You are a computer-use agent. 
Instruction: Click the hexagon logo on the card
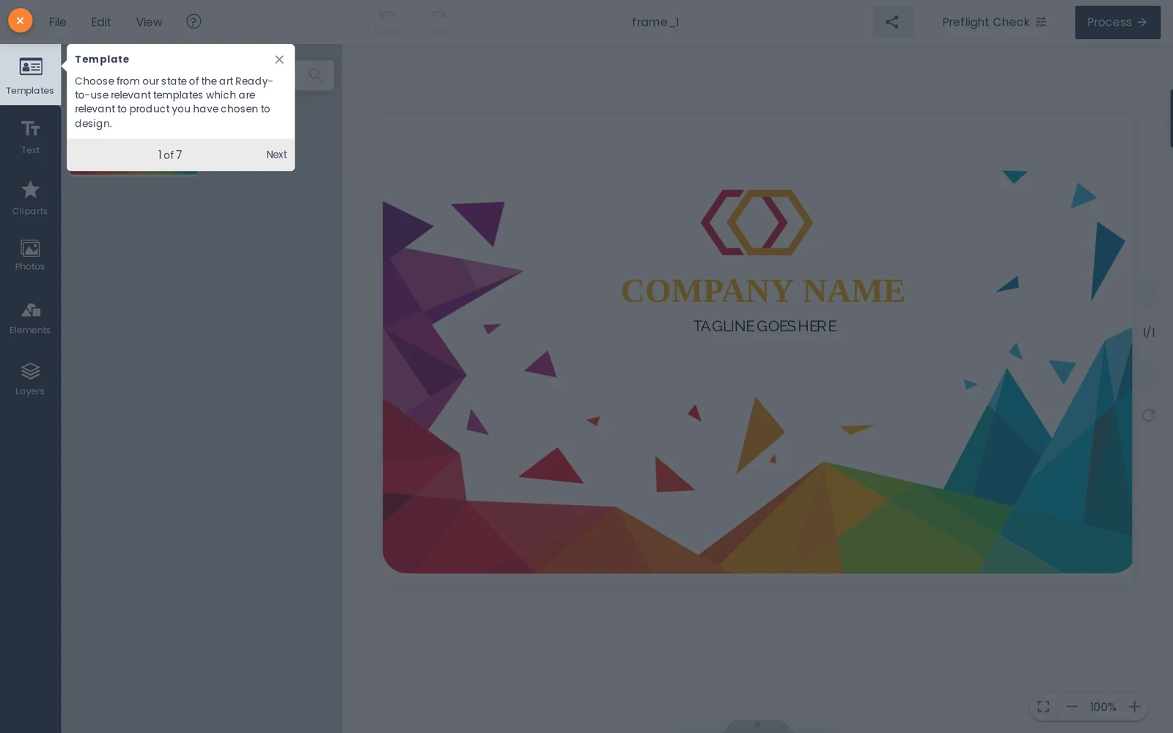pos(757,222)
